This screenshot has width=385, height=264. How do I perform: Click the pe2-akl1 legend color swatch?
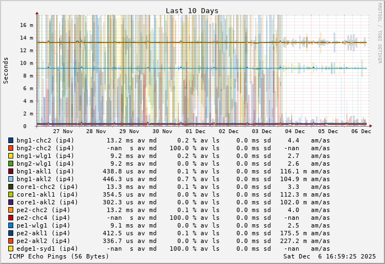coord(10,233)
